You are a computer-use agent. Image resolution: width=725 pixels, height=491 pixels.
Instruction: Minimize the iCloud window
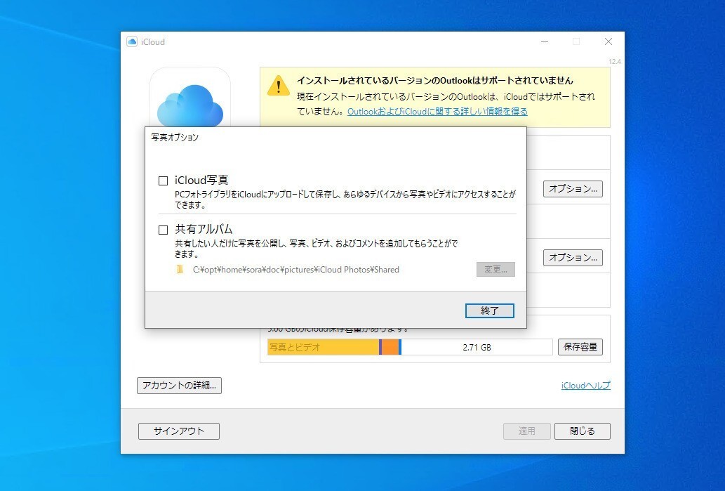(545, 41)
